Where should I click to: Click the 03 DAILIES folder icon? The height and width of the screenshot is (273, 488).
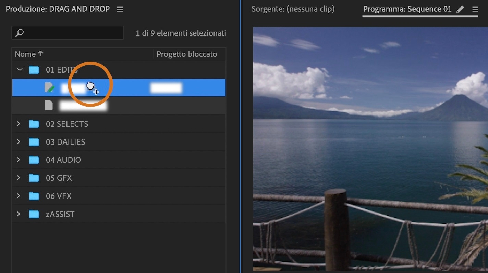(34, 142)
